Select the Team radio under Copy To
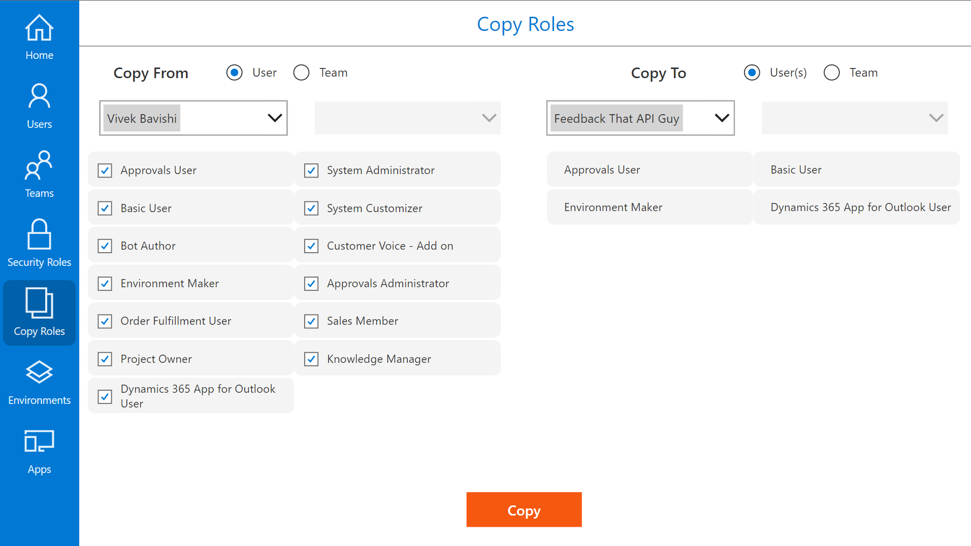This screenshot has width=971, height=546. [832, 73]
